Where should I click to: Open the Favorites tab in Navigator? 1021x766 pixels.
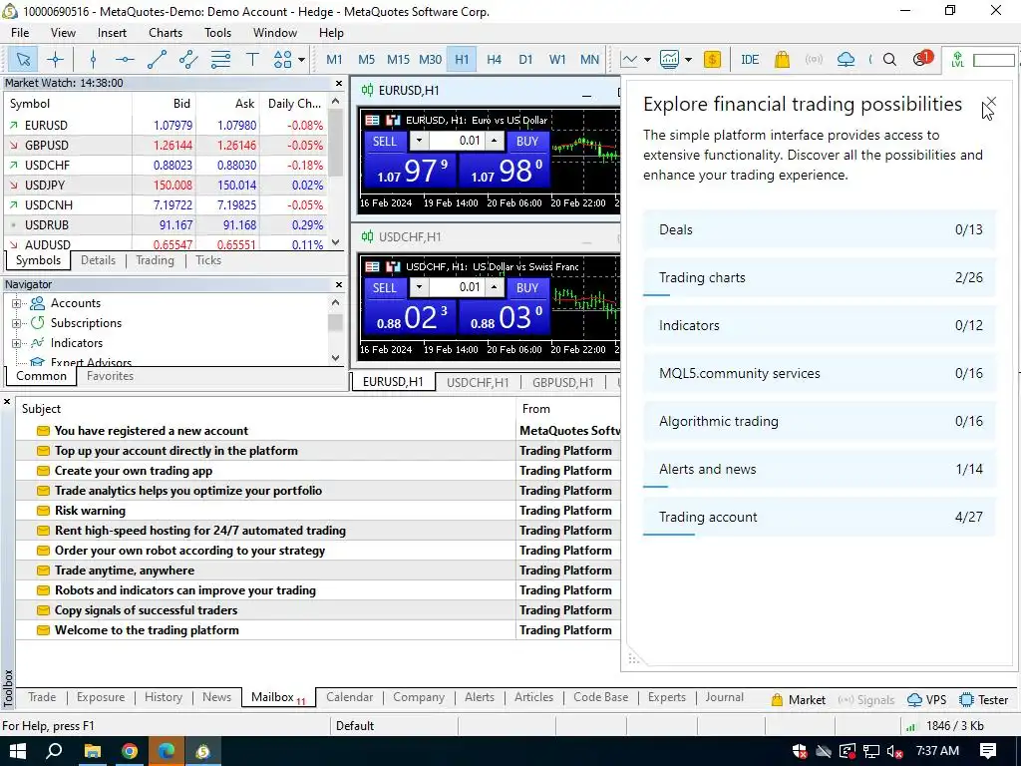tap(110, 376)
